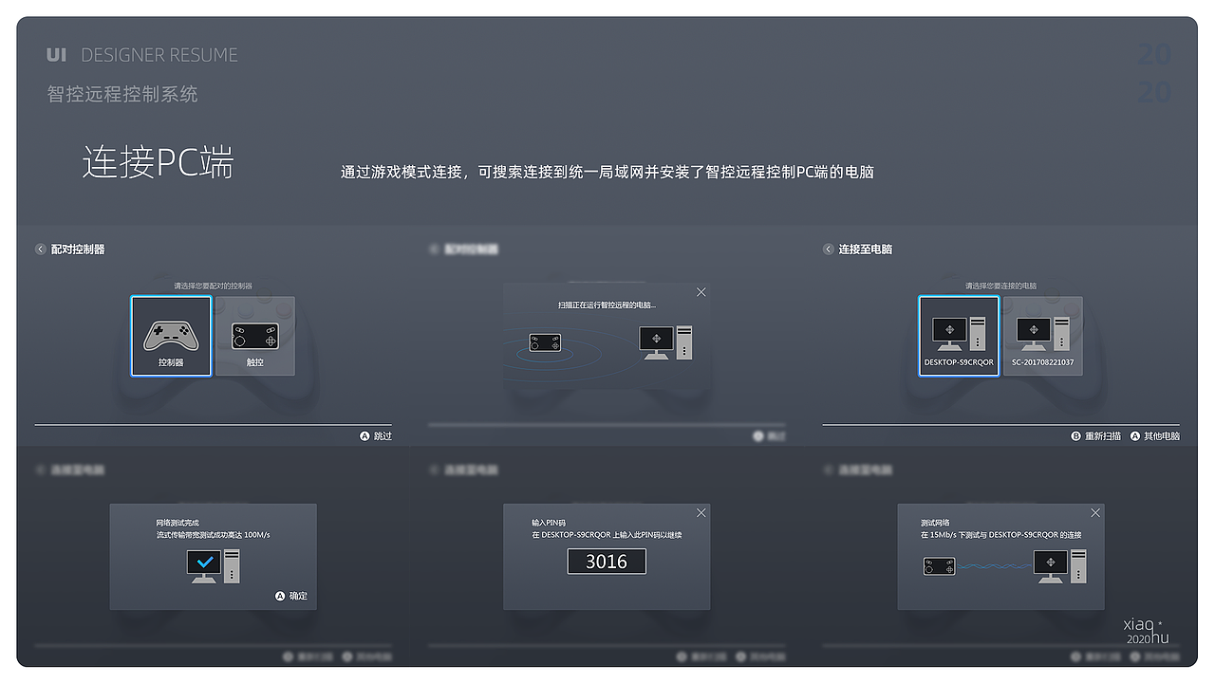
Task: Click 确定 to confirm the network test
Action: coord(290,596)
